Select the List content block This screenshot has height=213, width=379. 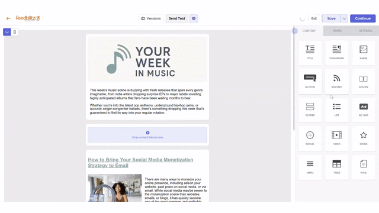click(x=337, y=110)
